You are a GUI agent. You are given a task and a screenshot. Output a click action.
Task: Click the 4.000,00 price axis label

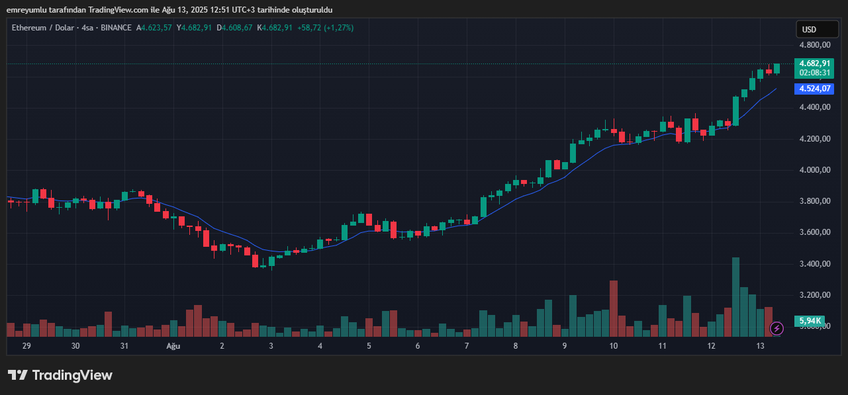pos(814,170)
